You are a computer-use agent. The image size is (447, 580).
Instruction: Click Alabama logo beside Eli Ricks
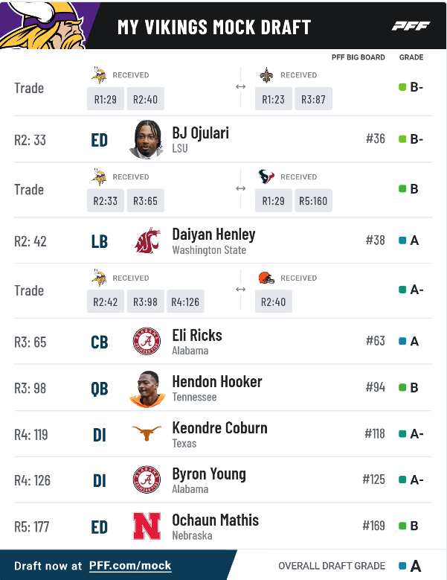click(147, 342)
